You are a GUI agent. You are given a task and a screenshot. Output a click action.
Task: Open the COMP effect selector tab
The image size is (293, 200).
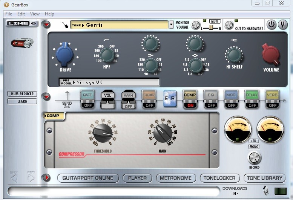click(x=54, y=116)
